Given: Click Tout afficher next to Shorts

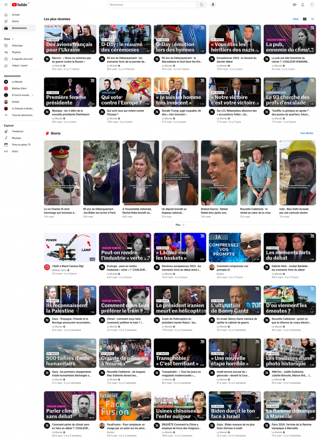Looking at the screenshot, I should tap(307, 133).
